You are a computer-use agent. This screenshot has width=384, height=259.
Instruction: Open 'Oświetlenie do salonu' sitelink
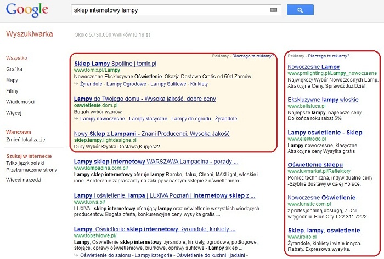105,255
